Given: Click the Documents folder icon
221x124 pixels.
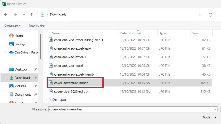Looking at the screenshot, I should [x=11, y=95].
